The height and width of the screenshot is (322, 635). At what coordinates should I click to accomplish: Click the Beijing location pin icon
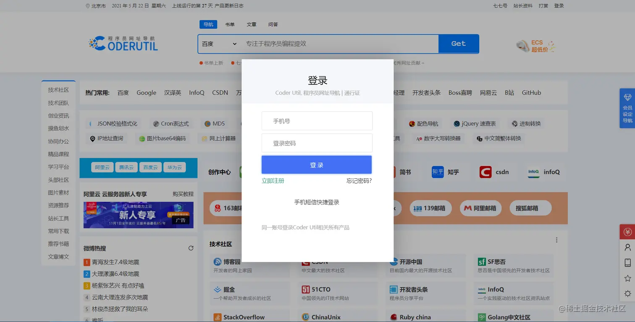click(87, 6)
